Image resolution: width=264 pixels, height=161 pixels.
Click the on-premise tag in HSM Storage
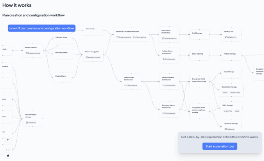coord(228,111)
